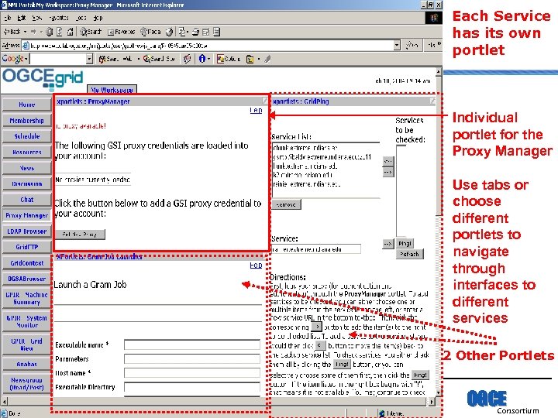Open the Help menu

pyautogui.click(x=98, y=18)
